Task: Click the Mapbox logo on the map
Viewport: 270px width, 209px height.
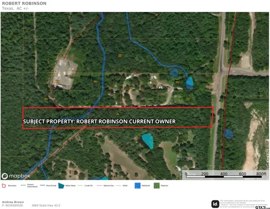Action: point(16,176)
